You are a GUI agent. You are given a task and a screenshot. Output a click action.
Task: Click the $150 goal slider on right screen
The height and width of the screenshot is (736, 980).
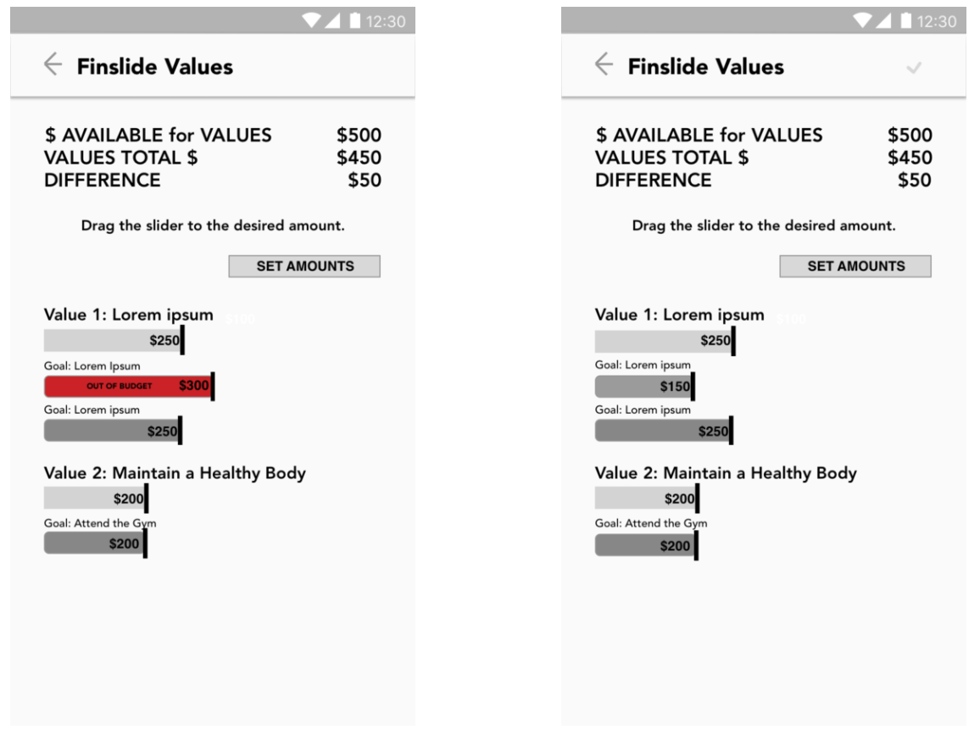(x=645, y=387)
